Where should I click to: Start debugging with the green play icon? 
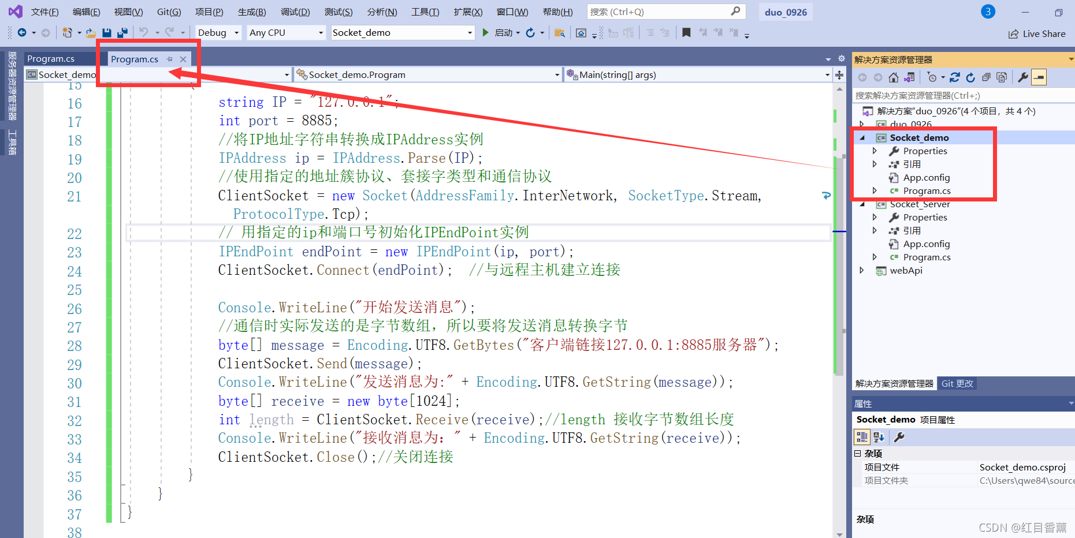click(x=485, y=33)
